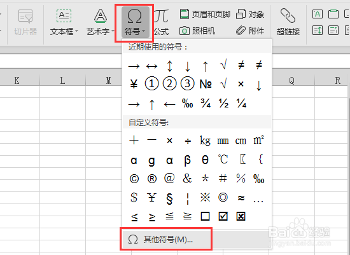The width and height of the screenshot is (350, 255).
Task: Insert the # hash symbol
Action: point(223,178)
